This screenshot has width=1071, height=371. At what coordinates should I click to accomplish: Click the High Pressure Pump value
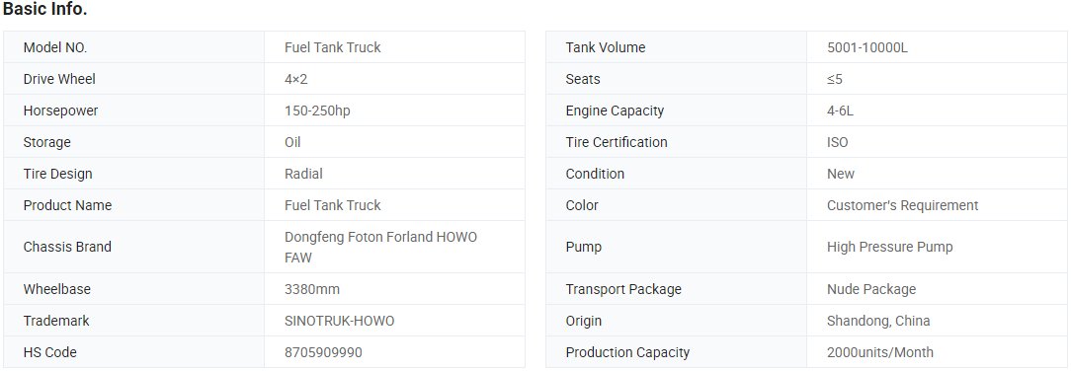pyautogui.click(x=889, y=247)
